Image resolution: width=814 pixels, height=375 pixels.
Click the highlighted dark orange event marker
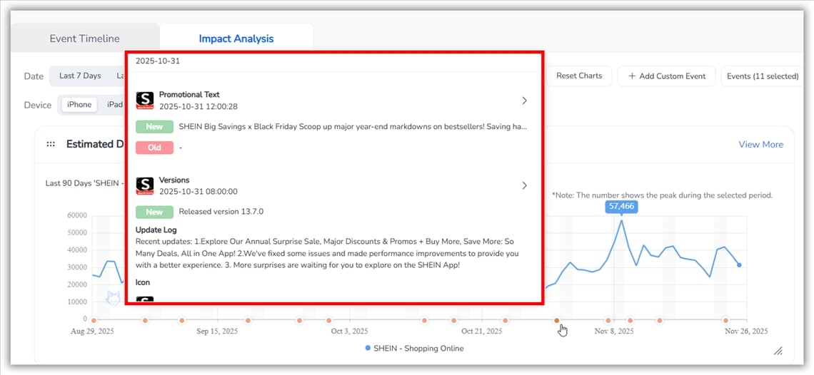(556, 321)
